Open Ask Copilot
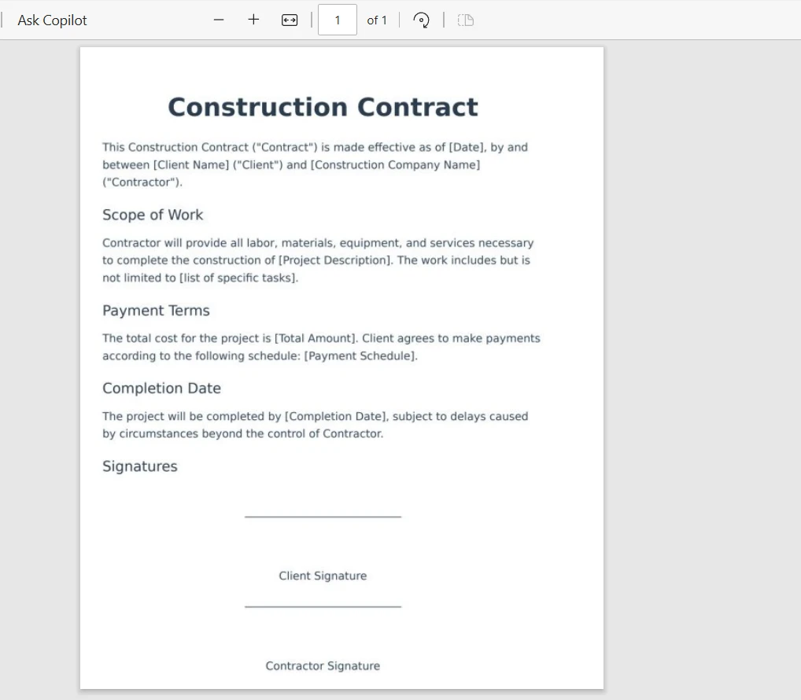Image resolution: width=801 pixels, height=700 pixels. (52, 20)
